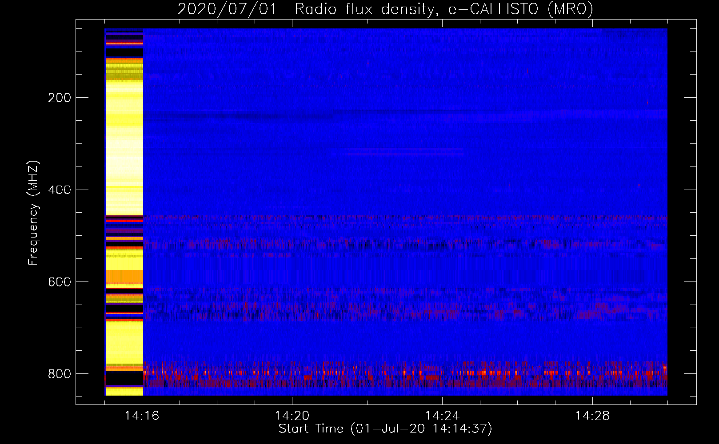719x444 pixels.
Task: Click the orange band near 600 MHz in burst column
Action: 124,277
